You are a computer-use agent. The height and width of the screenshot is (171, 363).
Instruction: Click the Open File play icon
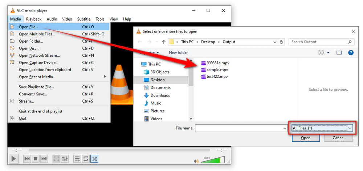(x=12, y=27)
